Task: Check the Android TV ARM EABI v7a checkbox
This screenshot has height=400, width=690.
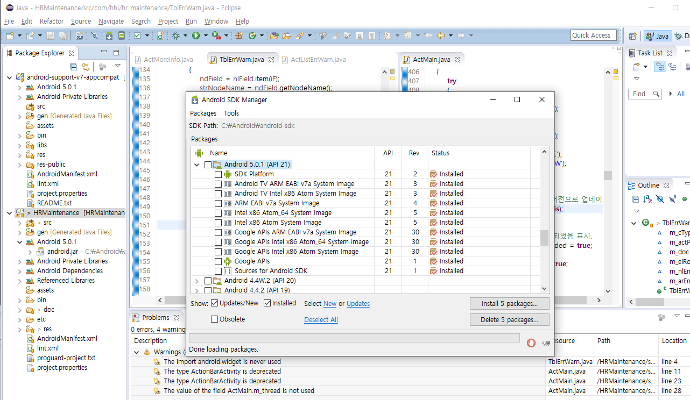Action: (x=218, y=184)
